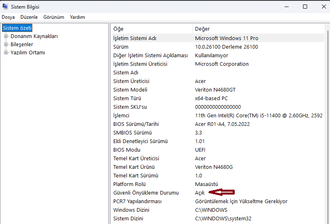Select the Sistem Türü row label
The width and height of the screenshot is (330, 224).
127,99
